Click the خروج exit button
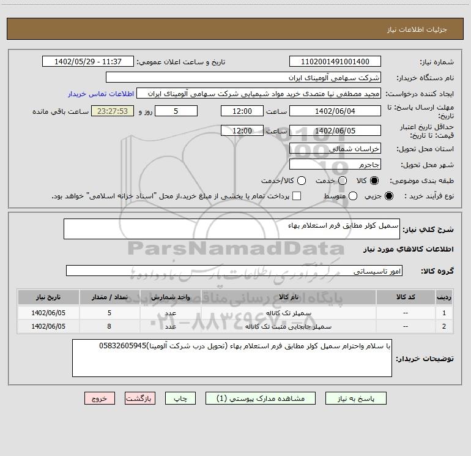 (x=100, y=398)
